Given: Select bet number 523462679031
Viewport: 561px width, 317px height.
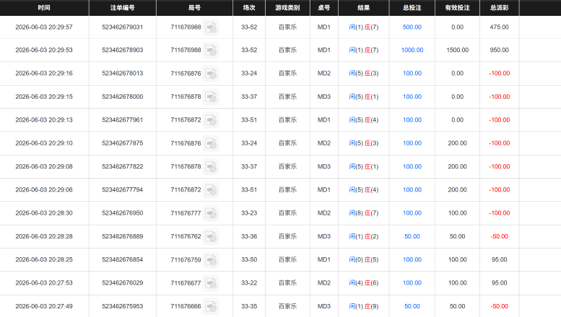Looking at the screenshot, I should click(122, 27).
